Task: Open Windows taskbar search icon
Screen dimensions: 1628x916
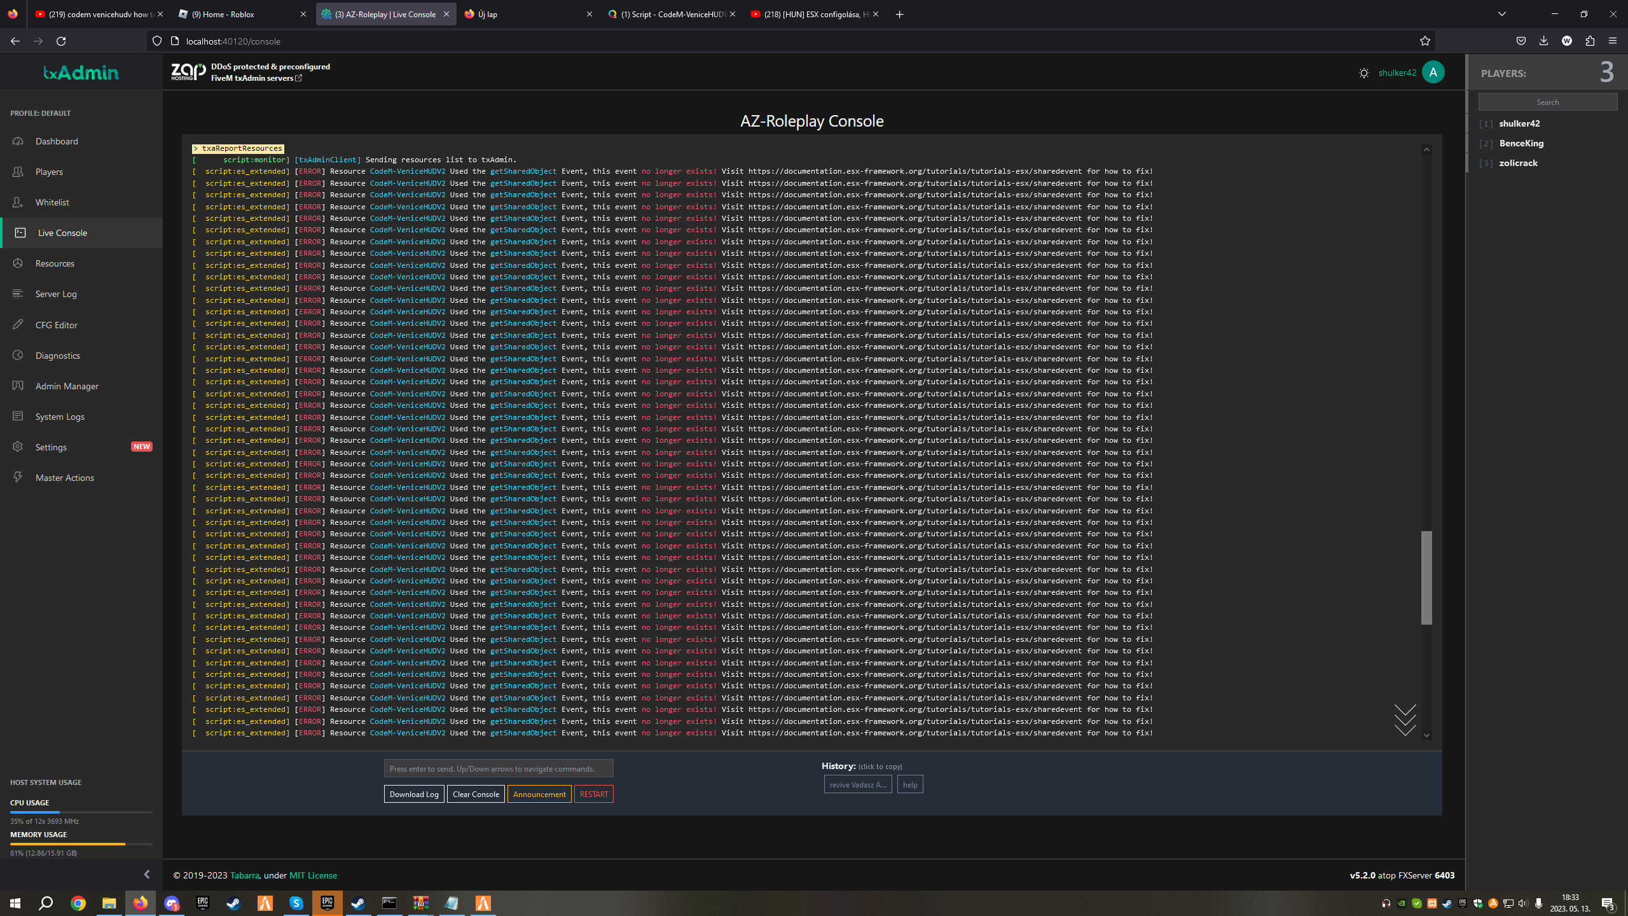Action: click(x=46, y=903)
